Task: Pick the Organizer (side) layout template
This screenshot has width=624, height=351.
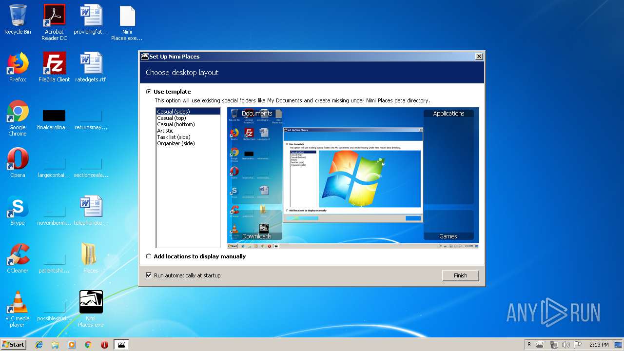Action: [175, 143]
